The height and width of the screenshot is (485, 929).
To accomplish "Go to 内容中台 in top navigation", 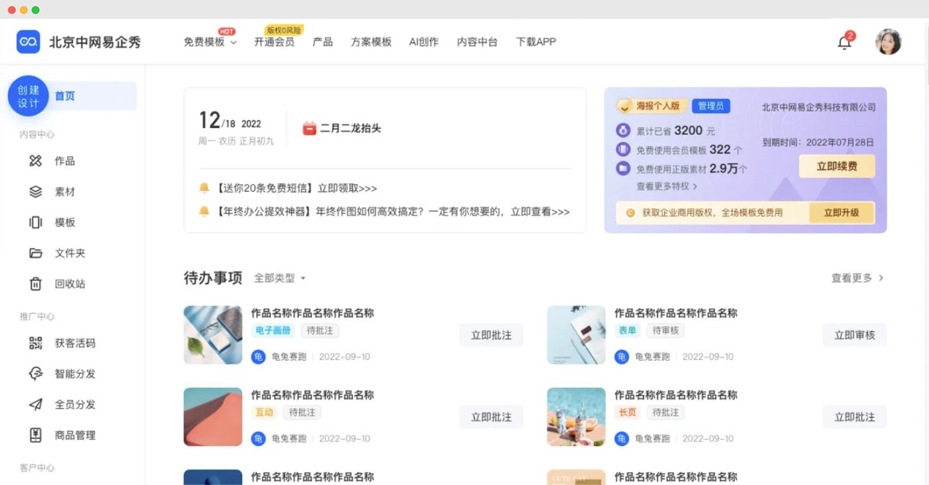I will click(x=477, y=42).
